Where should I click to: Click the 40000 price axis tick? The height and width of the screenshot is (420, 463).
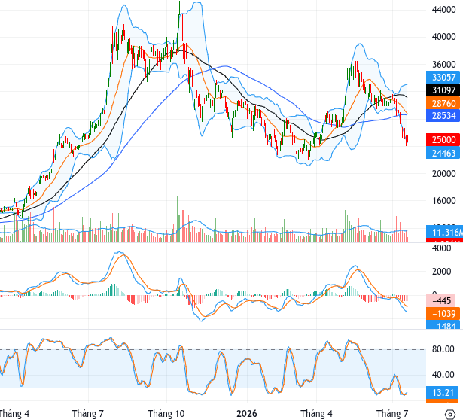(x=443, y=37)
